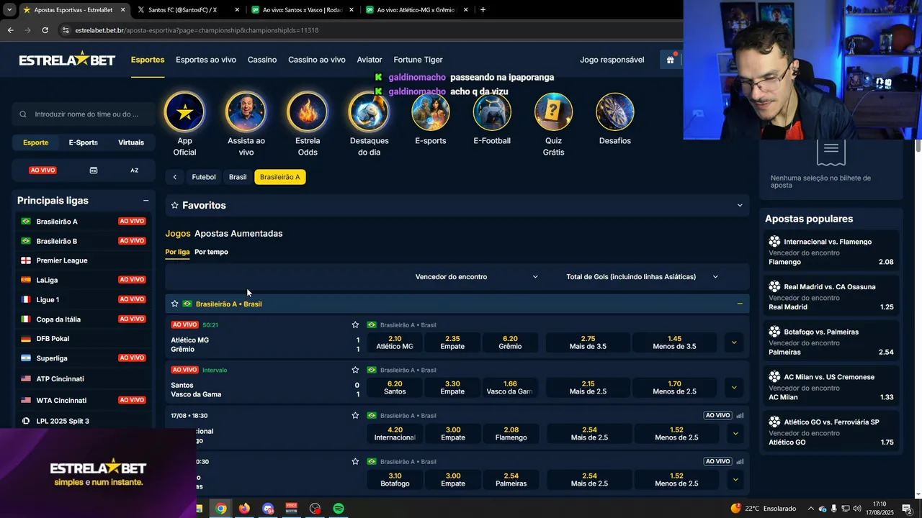This screenshot has width=922, height=518.
Task: Click the browser address bar
Action: [x=367, y=30]
